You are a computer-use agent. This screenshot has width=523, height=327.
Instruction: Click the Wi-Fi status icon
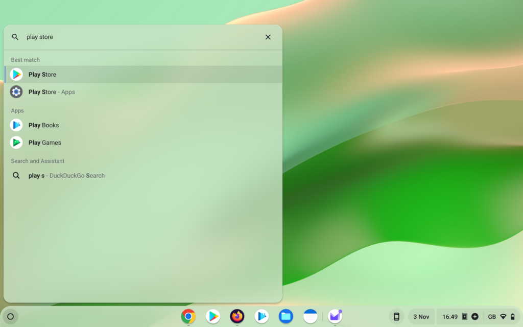click(x=503, y=317)
